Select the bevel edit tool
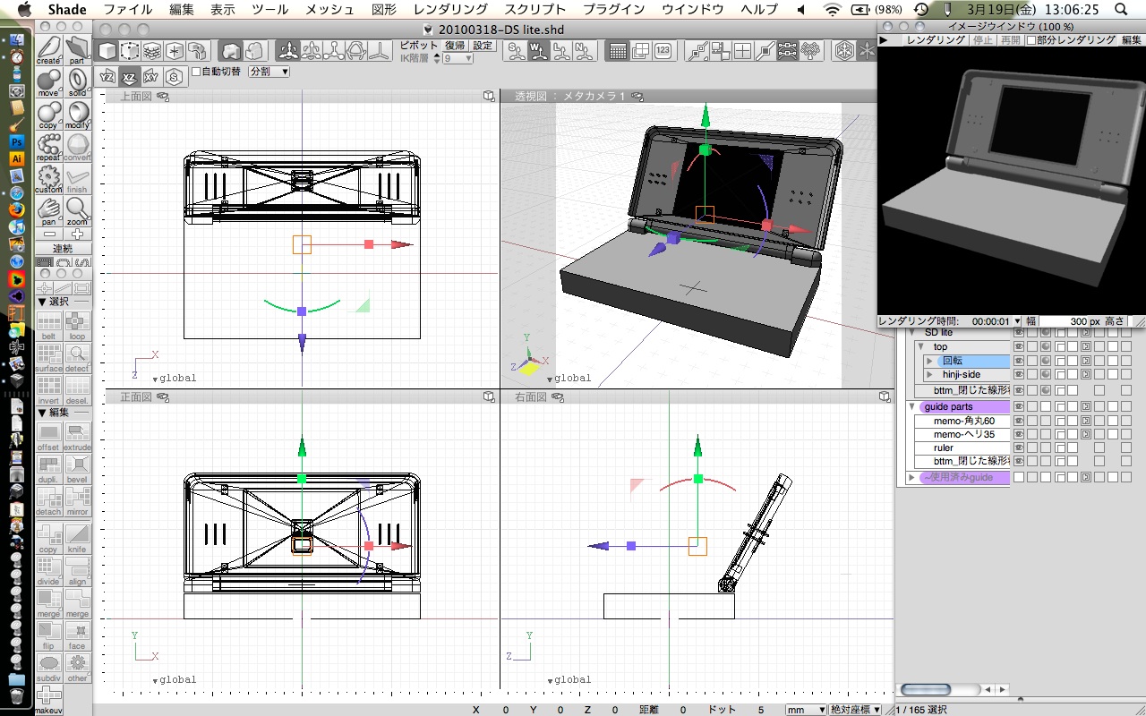Image resolution: width=1146 pixels, height=716 pixels. point(78,469)
